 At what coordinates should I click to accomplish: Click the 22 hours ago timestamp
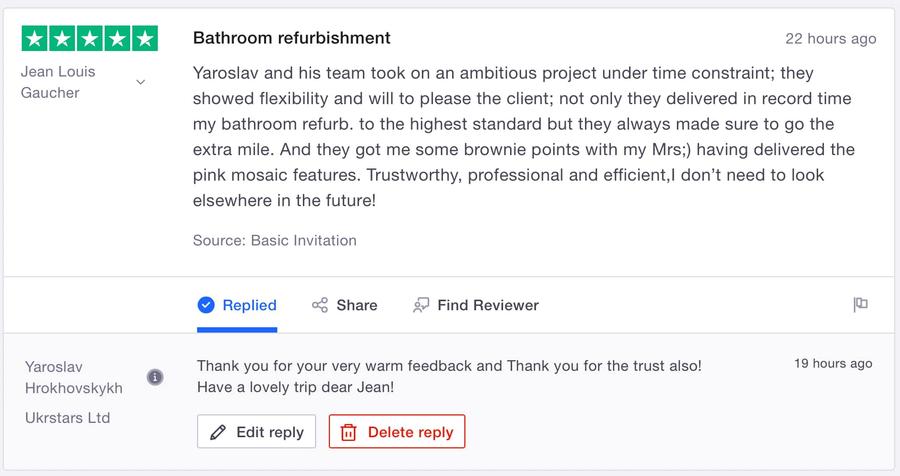tap(830, 39)
